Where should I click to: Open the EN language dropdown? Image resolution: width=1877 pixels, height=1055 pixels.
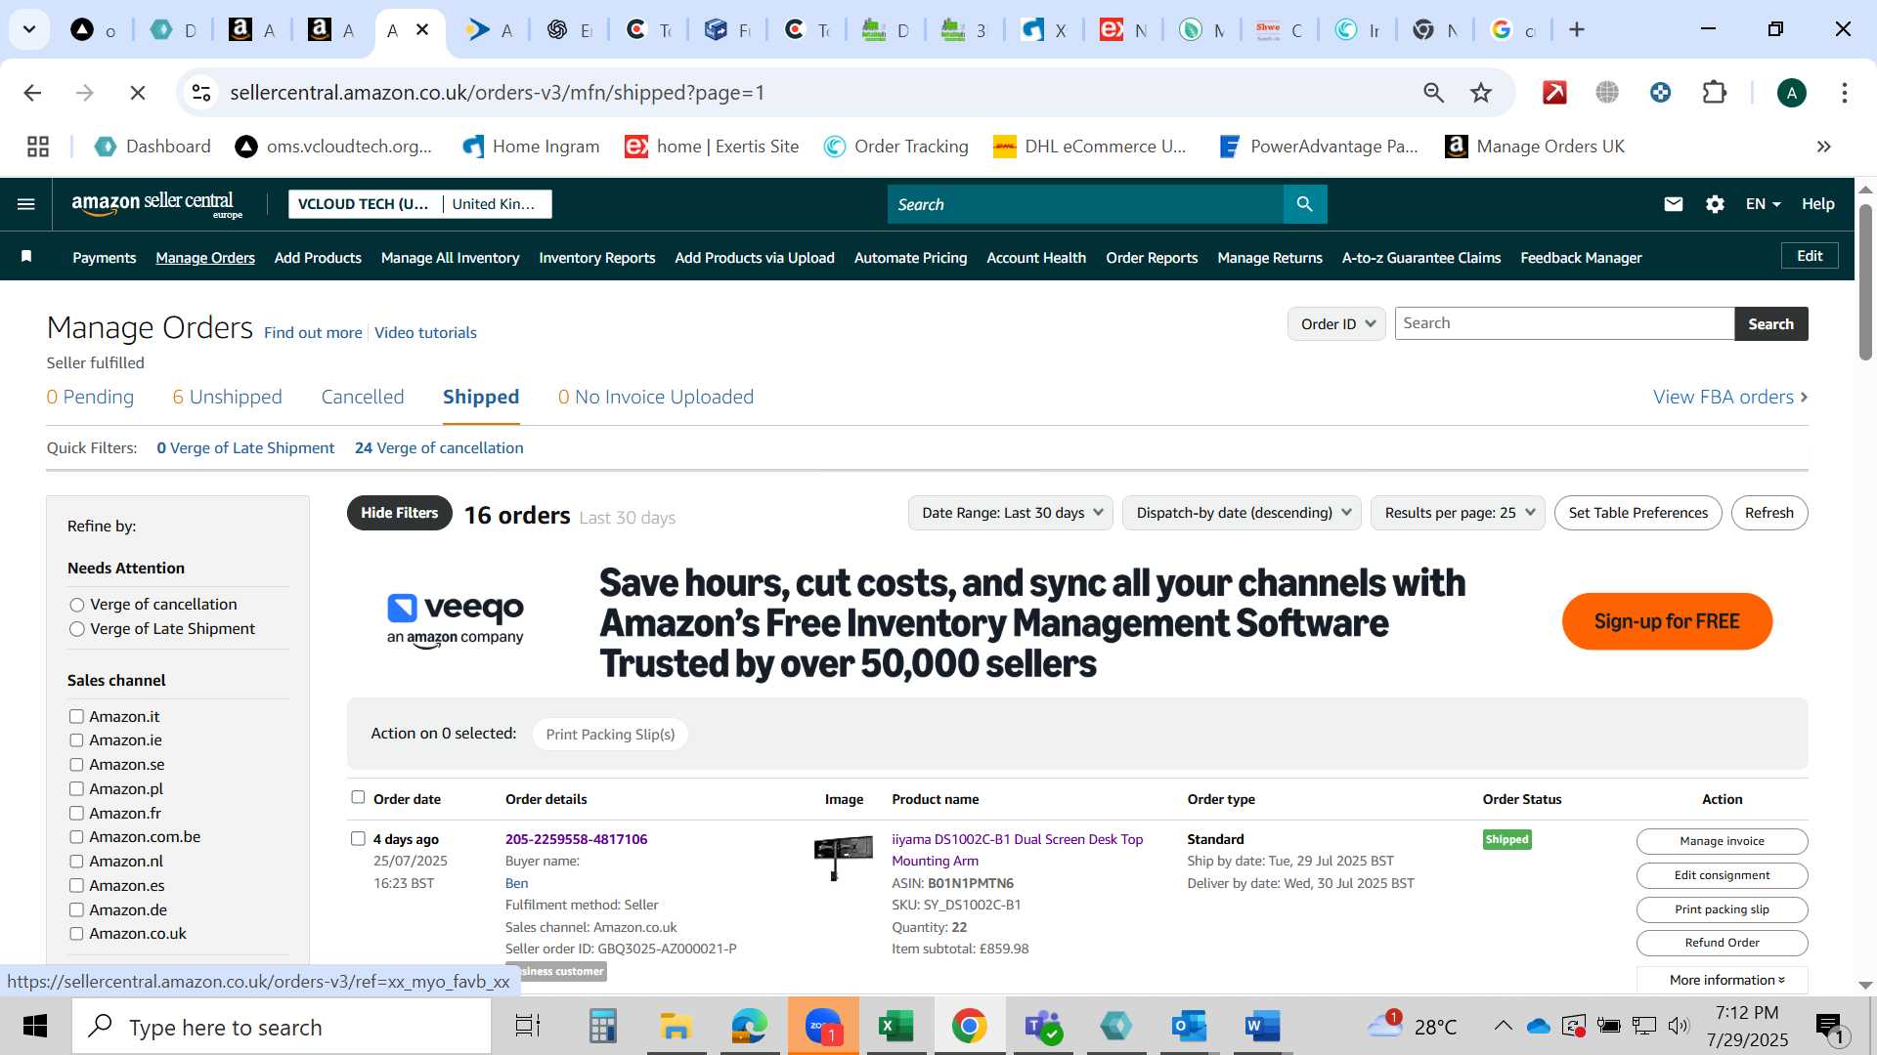pos(1764,204)
